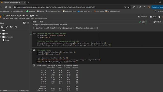Refresh the Files panel
This screenshot has height=92, width=163.
point(7,27)
